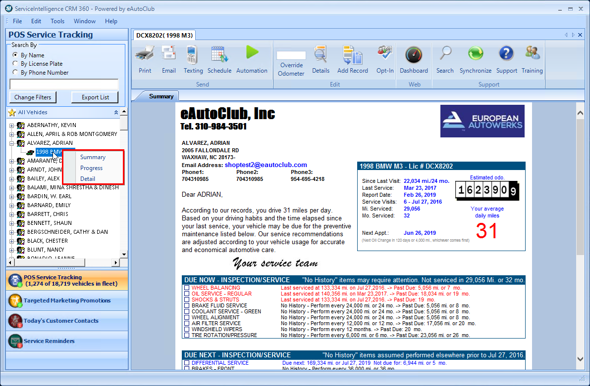Click in the customer search text field
This screenshot has width=590, height=386.
coord(64,84)
